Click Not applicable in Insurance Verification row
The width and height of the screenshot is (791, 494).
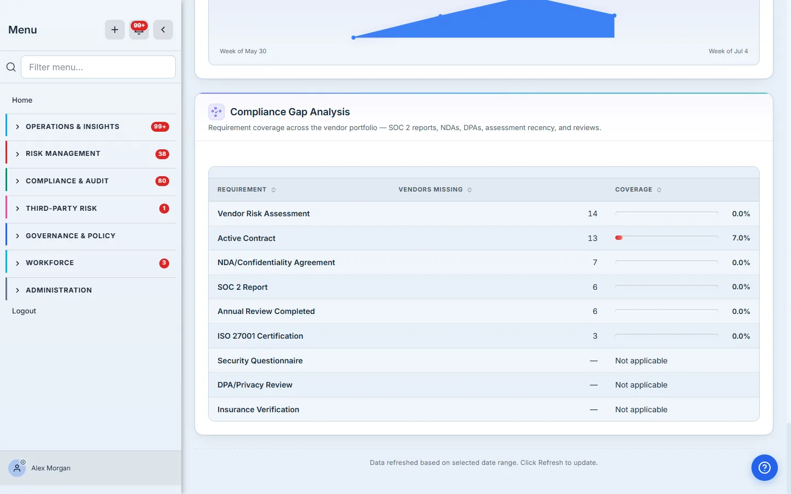pos(642,409)
